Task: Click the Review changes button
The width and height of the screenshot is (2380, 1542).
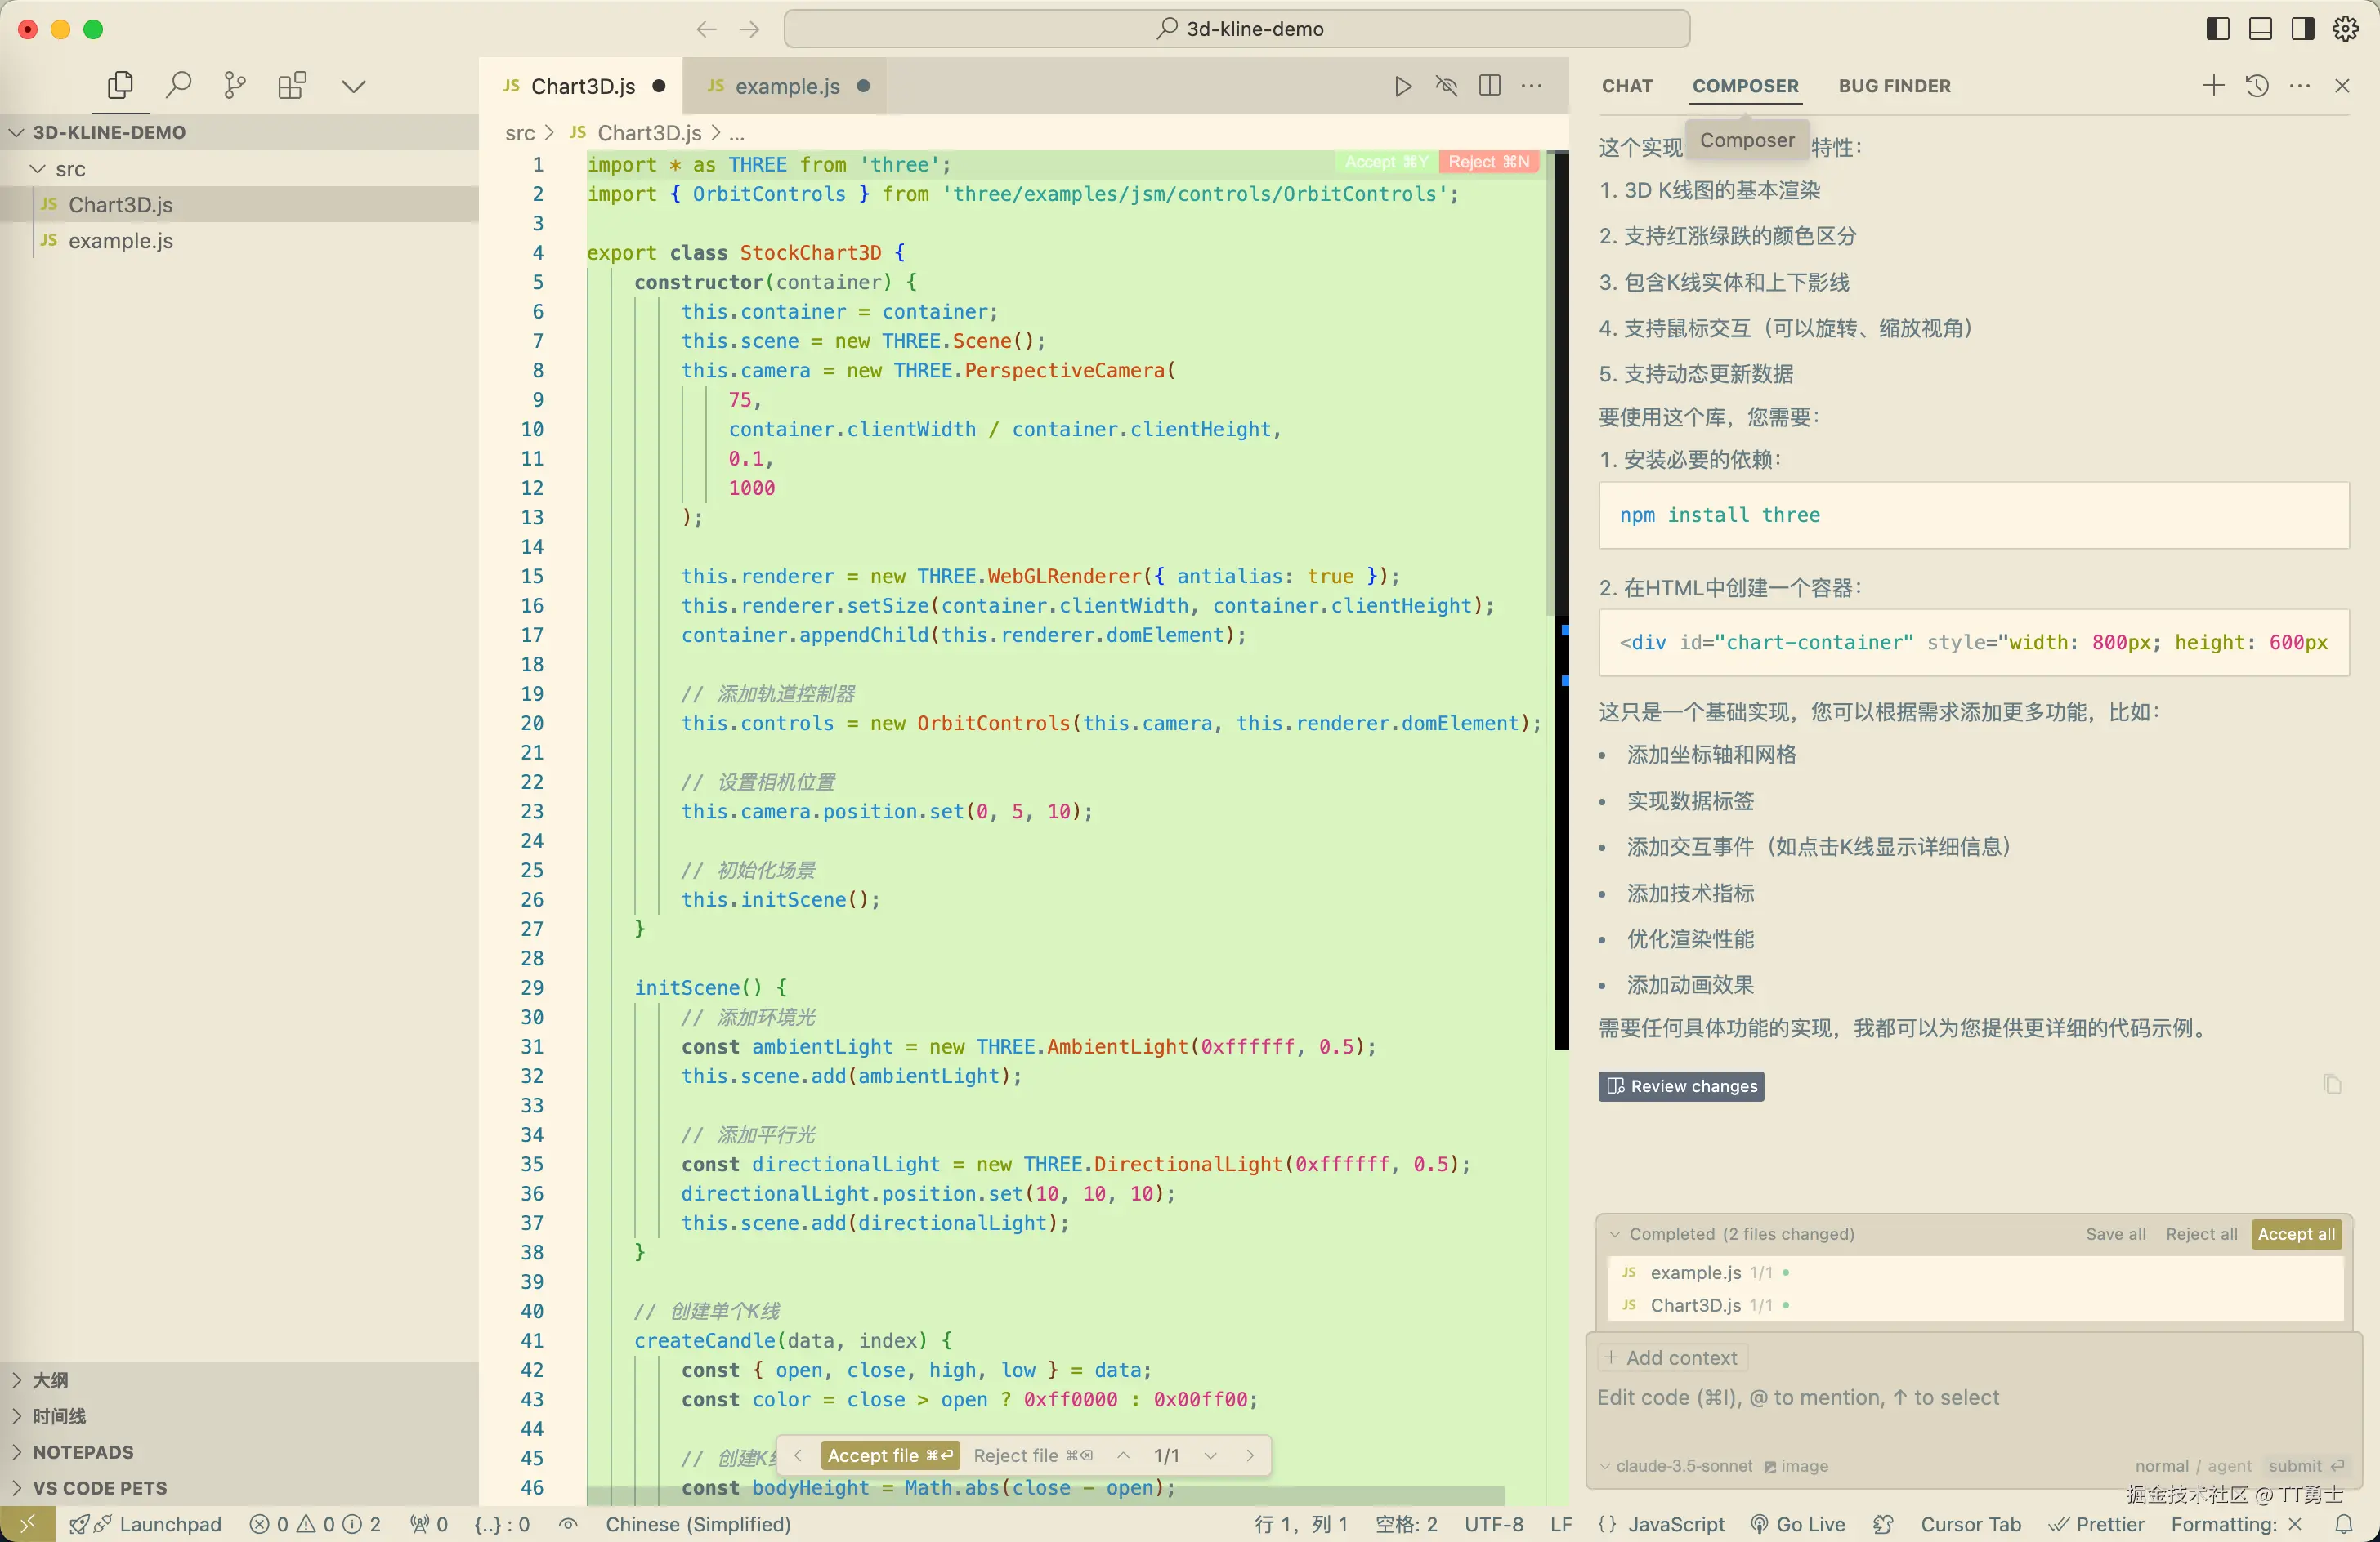Action: [1681, 1086]
